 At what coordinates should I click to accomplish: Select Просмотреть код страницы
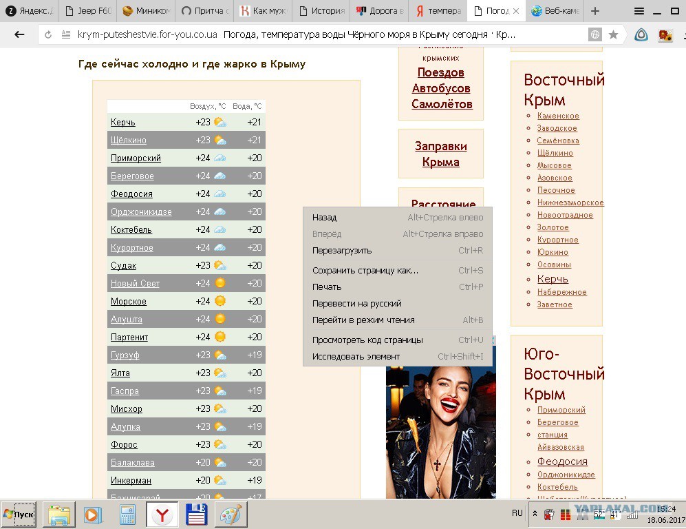point(397,340)
